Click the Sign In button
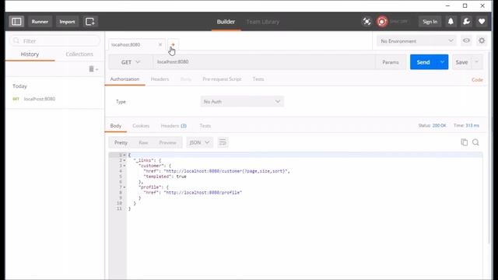 pyautogui.click(x=430, y=22)
